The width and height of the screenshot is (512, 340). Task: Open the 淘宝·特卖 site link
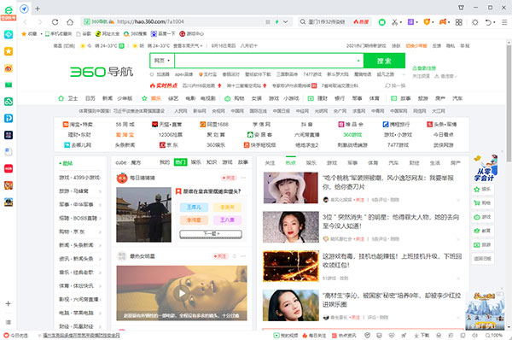pos(78,124)
